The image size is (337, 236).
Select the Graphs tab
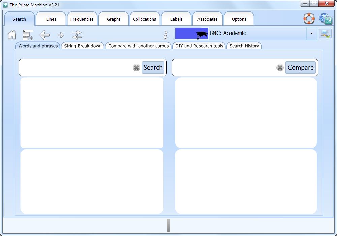tap(114, 19)
